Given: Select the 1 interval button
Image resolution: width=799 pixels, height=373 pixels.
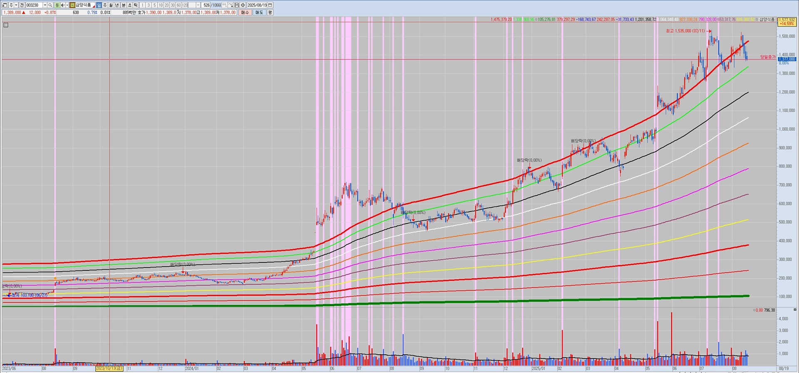Looking at the screenshot, I should 142,5.
